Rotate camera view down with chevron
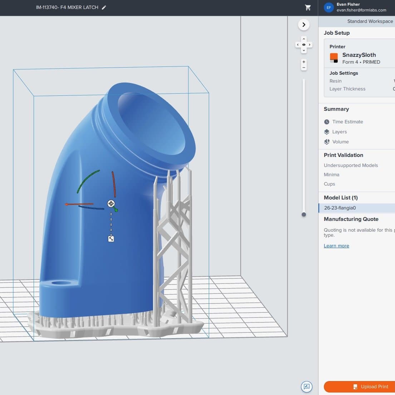Image resolution: width=395 pixels, height=395 pixels. click(304, 50)
